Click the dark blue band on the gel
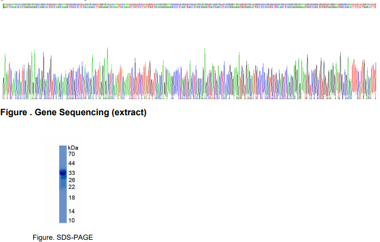The width and height of the screenshot is (380, 242). [x=62, y=173]
